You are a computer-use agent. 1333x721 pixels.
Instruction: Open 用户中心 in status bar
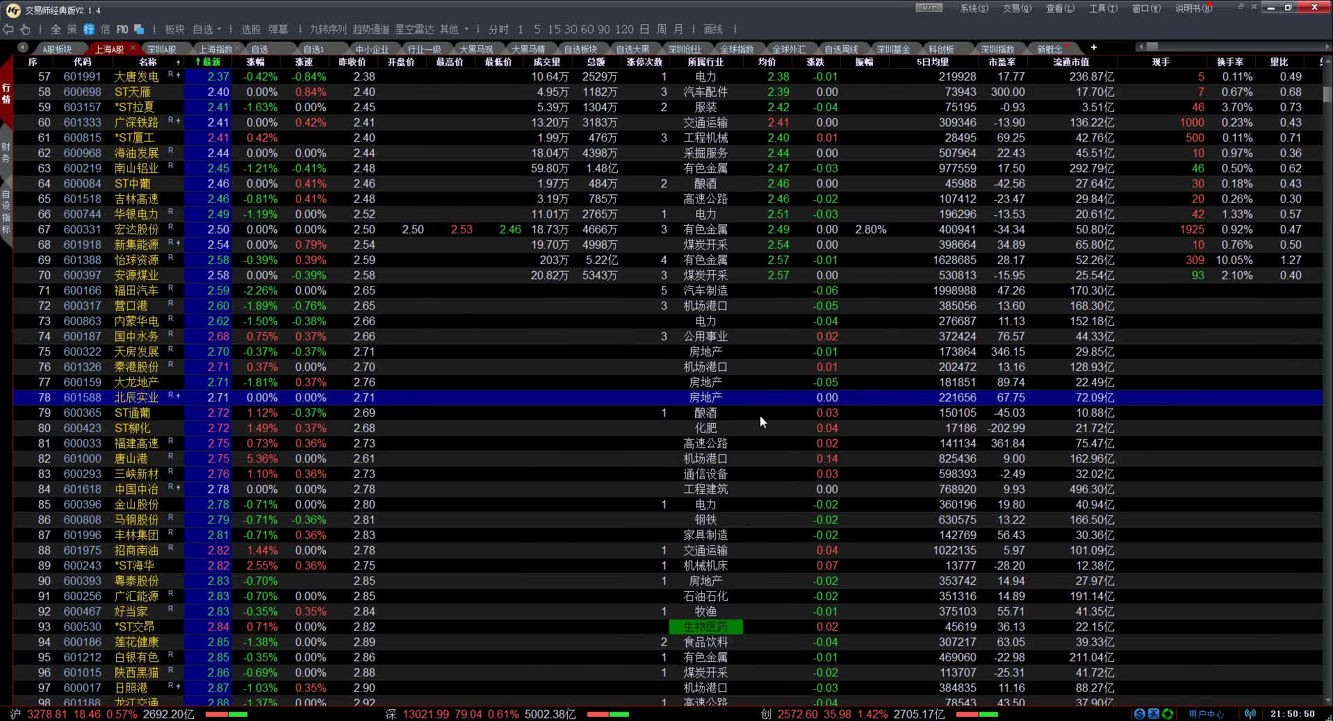point(1207,714)
